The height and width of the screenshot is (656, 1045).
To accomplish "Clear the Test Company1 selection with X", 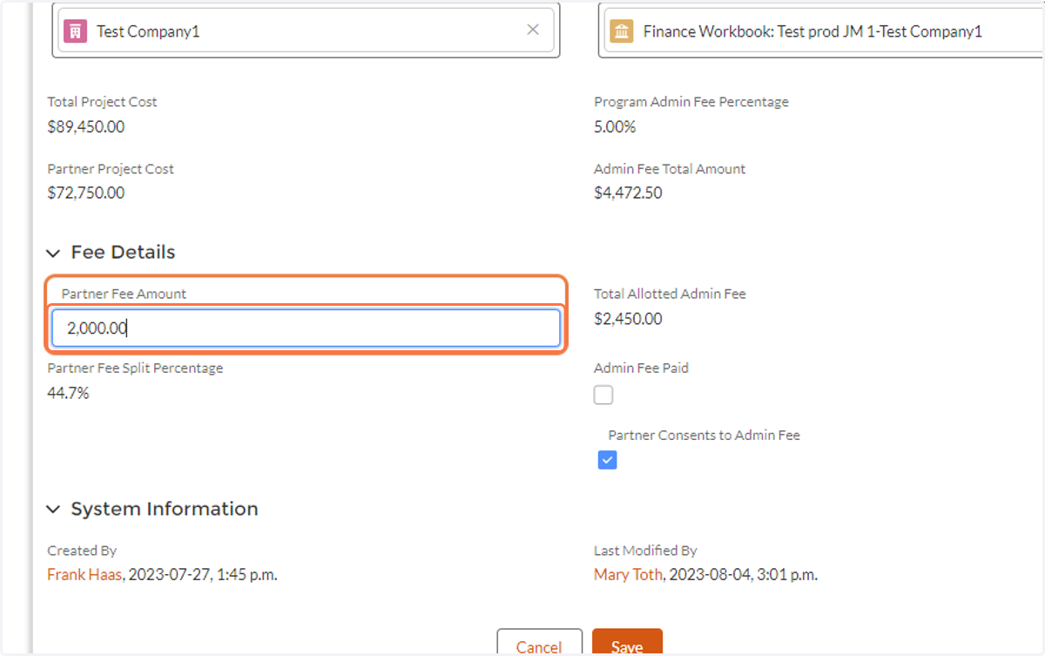I will point(533,30).
